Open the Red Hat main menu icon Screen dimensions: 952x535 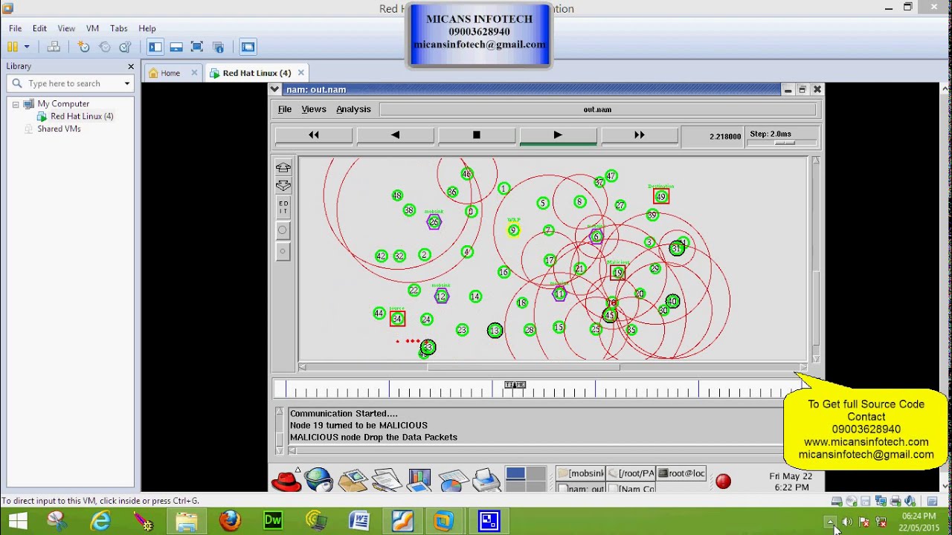(286, 481)
